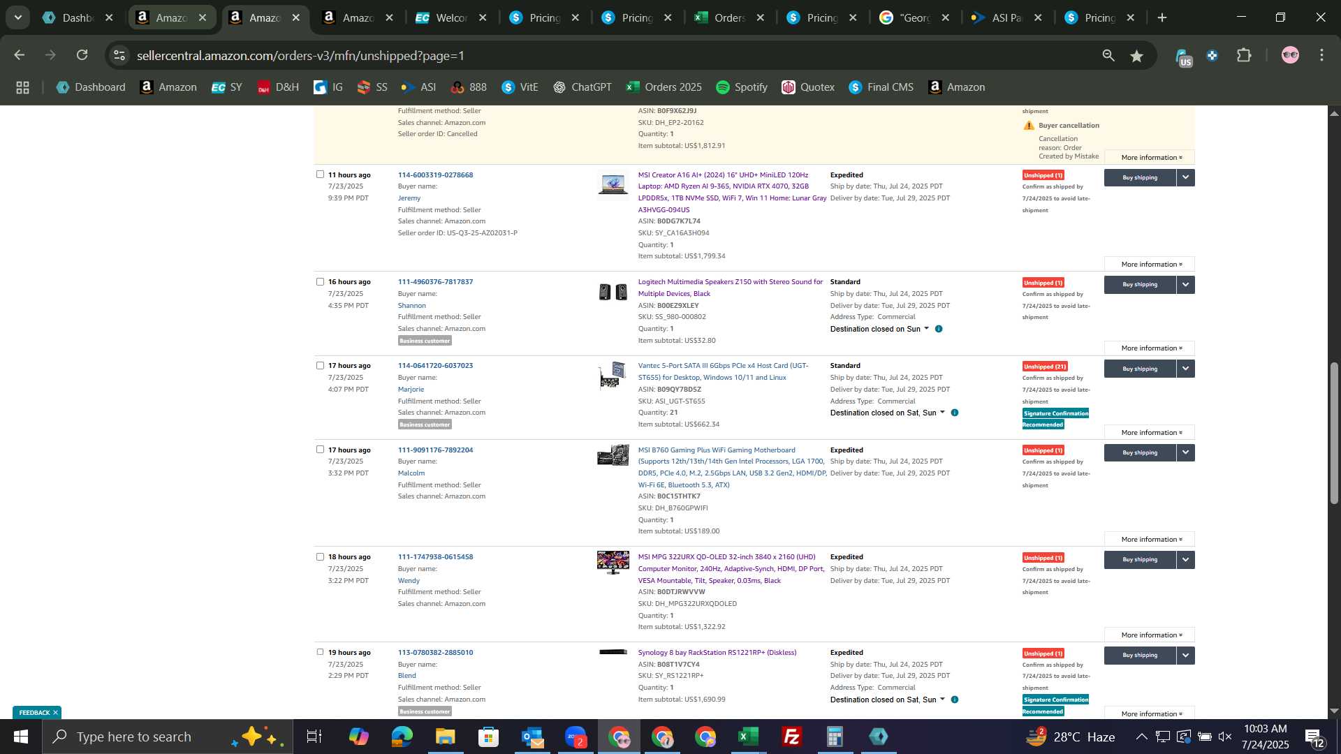Click info icon for Vantec order destination
This screenshot has height=754, width=1341.
(955, 413)
